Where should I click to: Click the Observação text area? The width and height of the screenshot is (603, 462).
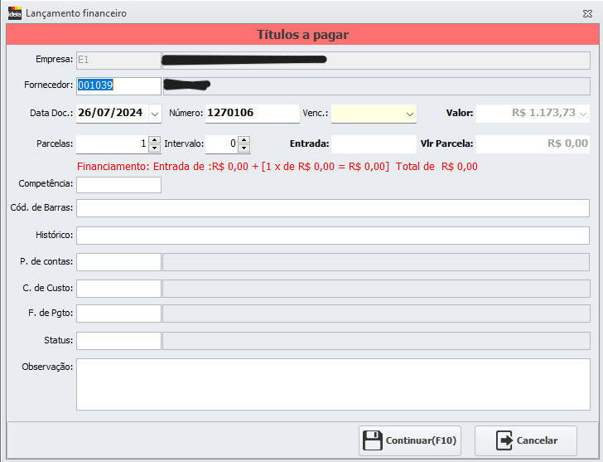pyautogui.click(x=333, y=384)
